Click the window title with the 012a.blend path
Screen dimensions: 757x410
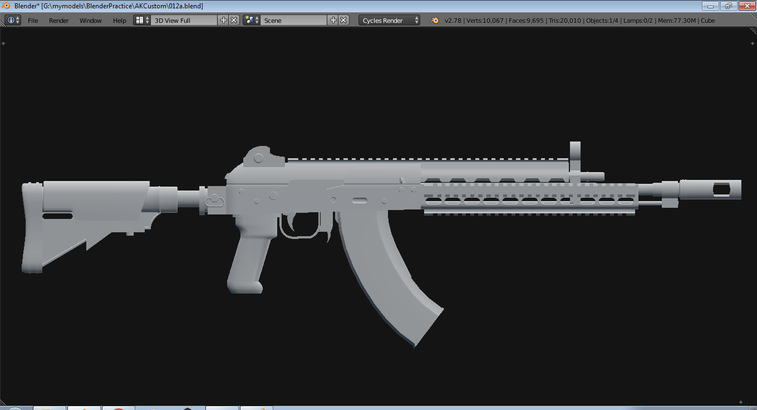(x=109, y=6)
